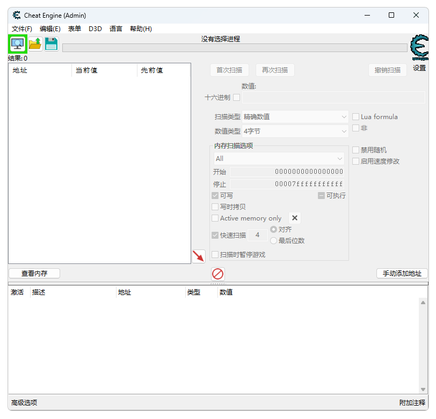Expand the 扫描类型 精确数值 dropdown

[295, 116]
